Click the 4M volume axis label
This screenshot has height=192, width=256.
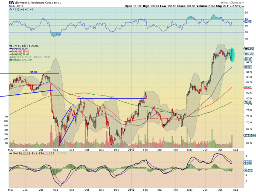pos(6,130)
